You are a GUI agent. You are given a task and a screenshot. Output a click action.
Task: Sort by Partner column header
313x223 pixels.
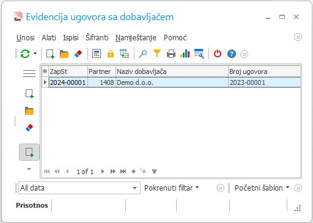click(x=101, y=71)
